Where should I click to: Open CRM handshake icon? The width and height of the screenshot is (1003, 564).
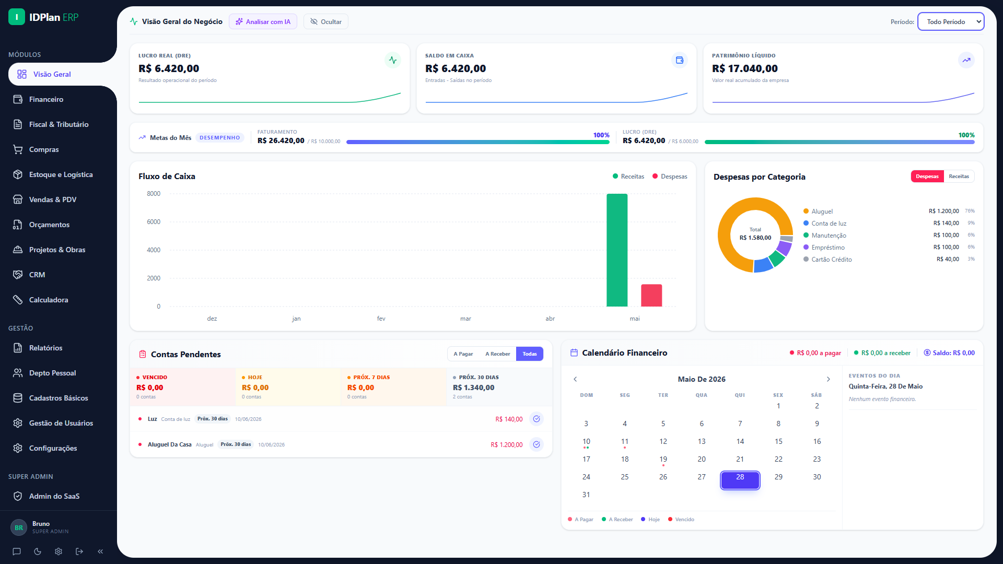click(x=18, y=275)
